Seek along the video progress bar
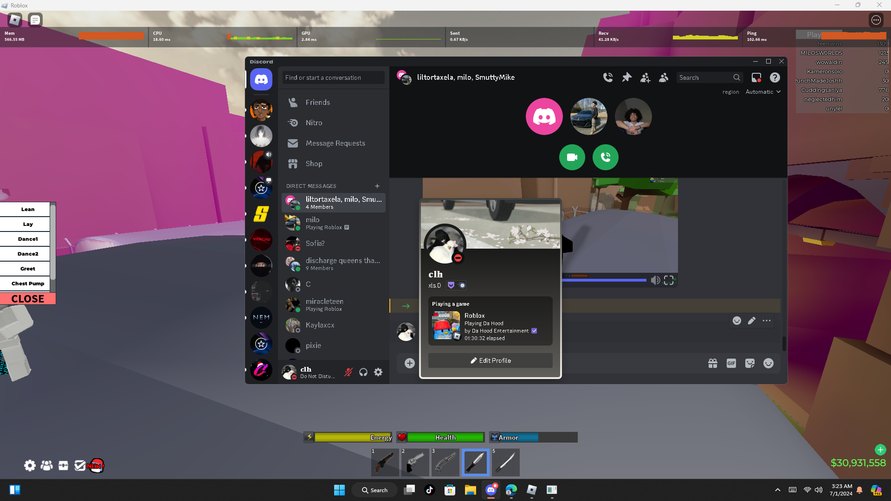This screenshot has width=891, height=501. (x=604, y=280)
